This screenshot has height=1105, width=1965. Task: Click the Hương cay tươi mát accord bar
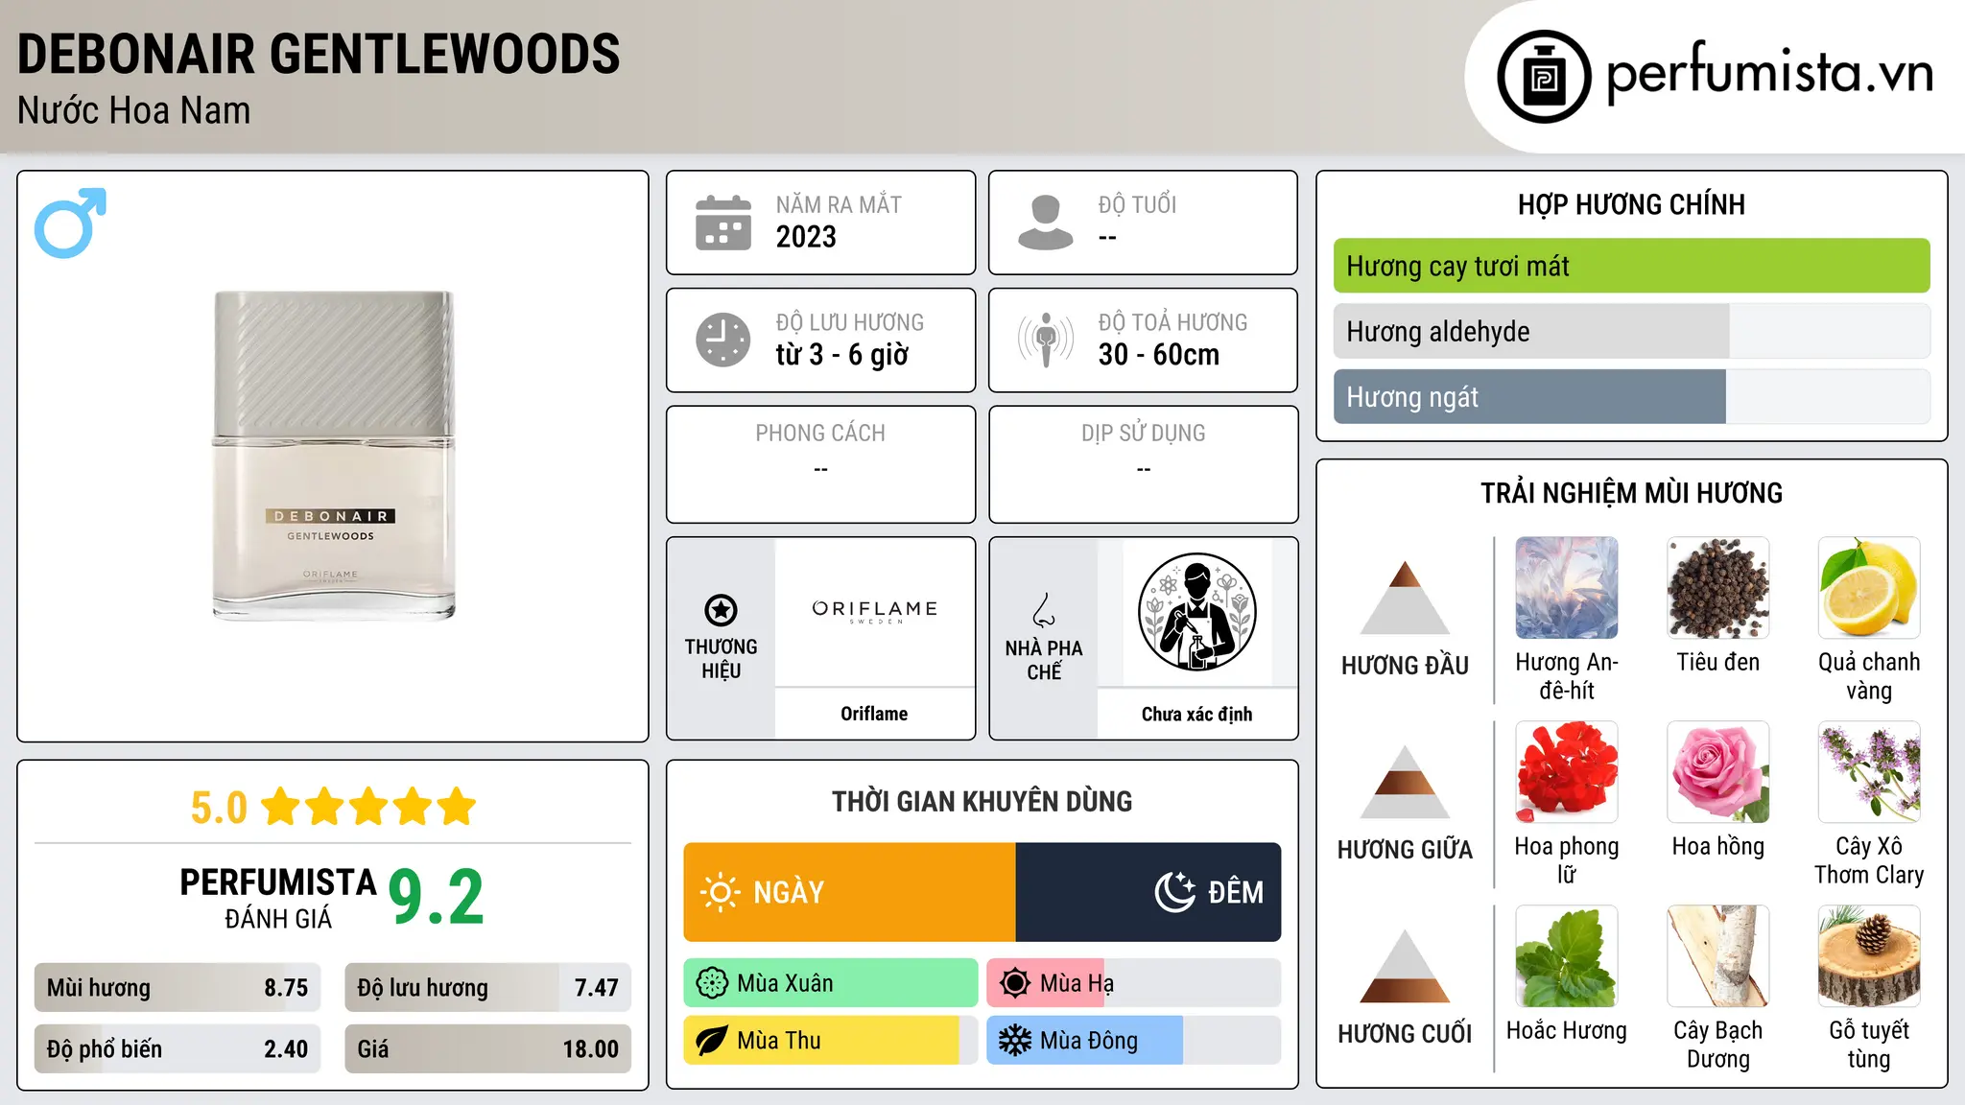click(x=1631, y=266)
